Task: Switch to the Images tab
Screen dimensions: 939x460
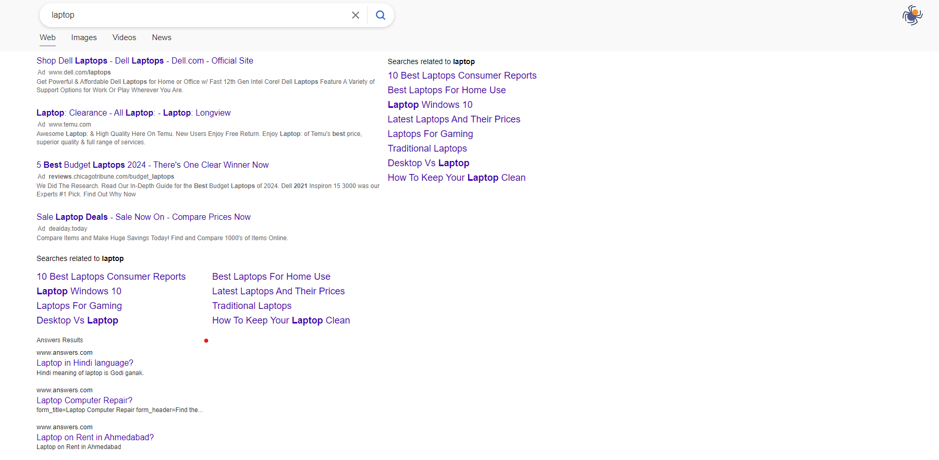Action: pyautogui.click(x=84, y=38)
